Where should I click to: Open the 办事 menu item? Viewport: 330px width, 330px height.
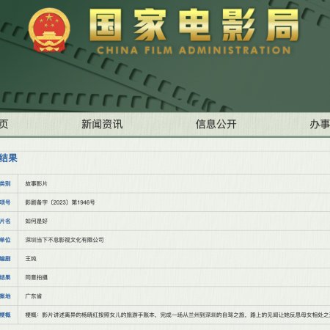click(x=320, y=124)
